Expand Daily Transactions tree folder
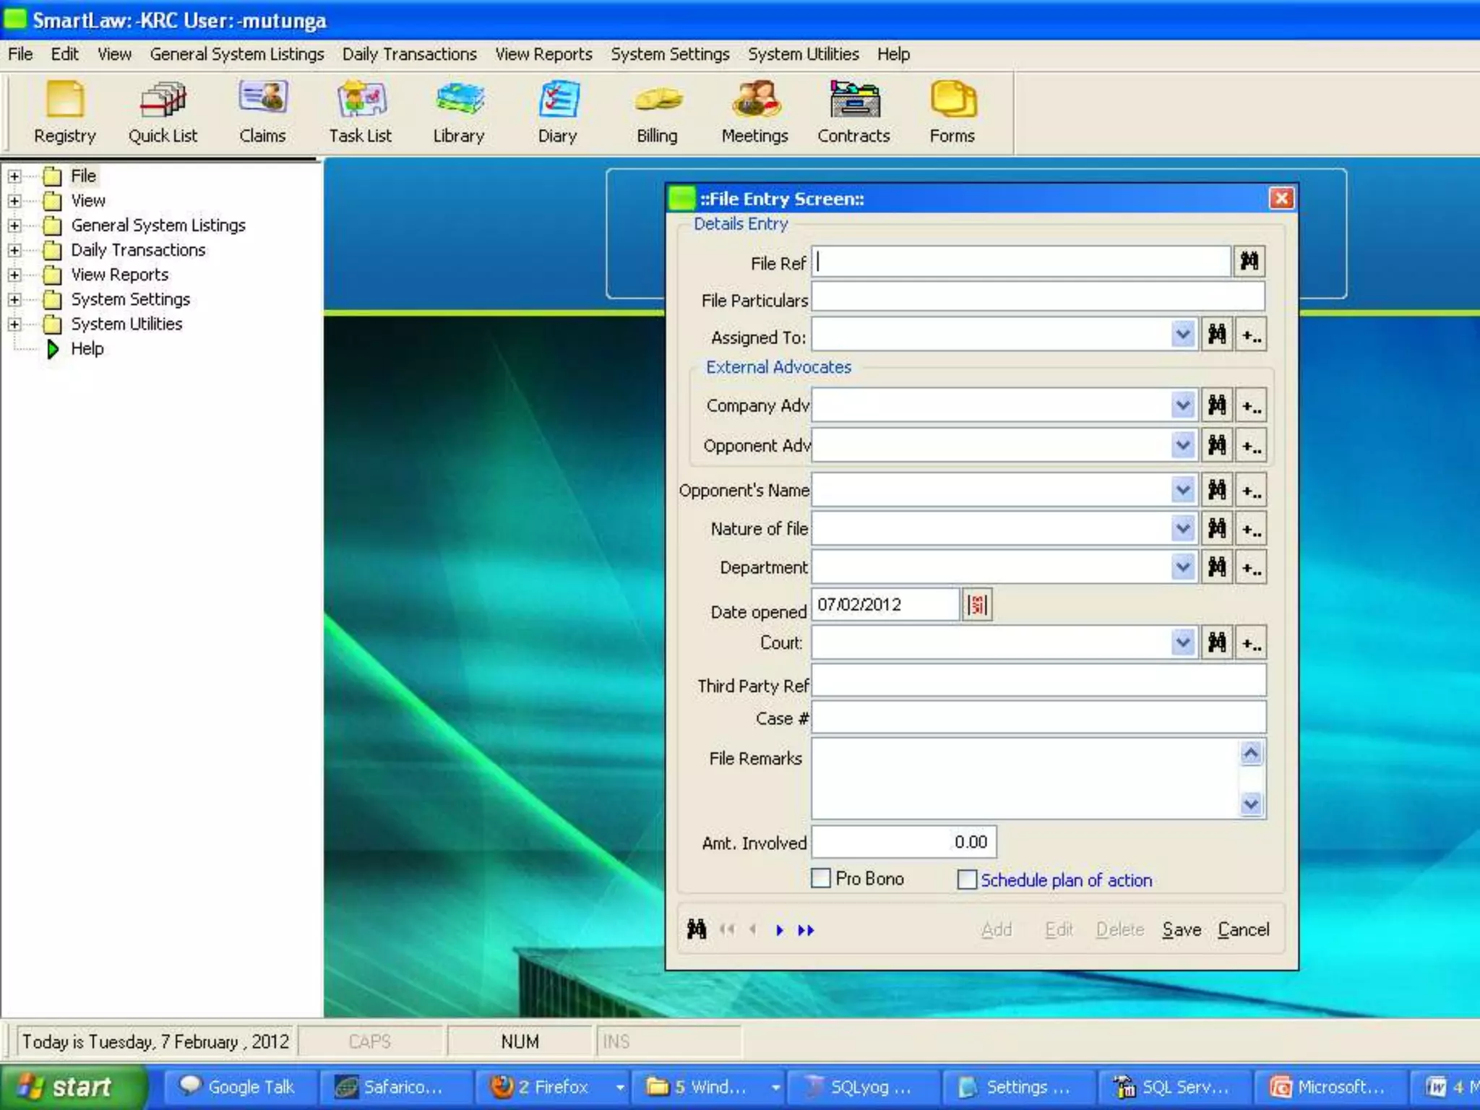Viewport: 1480px width, 1110px height. [x=14, y=250]
